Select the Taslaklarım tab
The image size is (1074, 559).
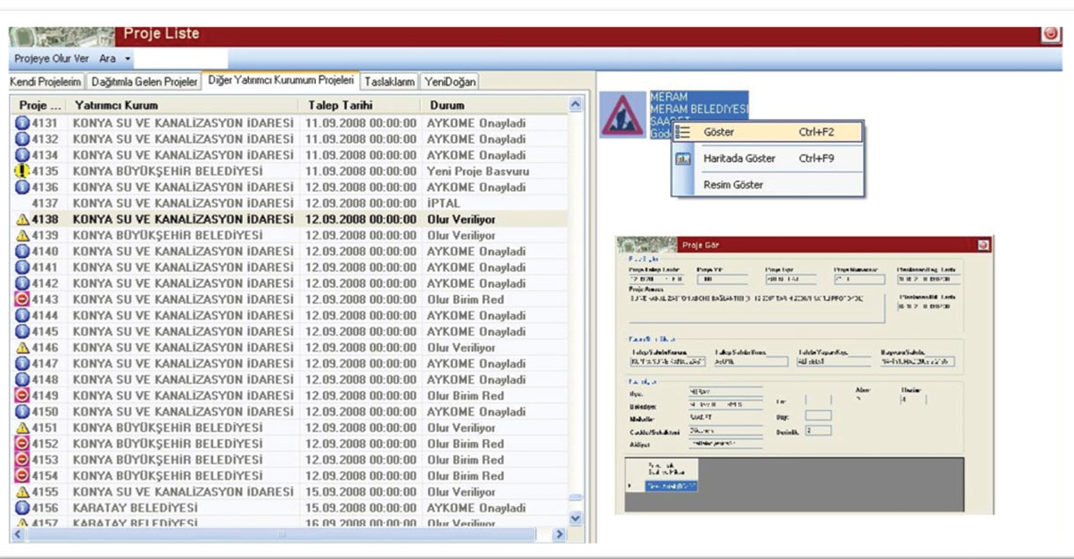point(390,82)
